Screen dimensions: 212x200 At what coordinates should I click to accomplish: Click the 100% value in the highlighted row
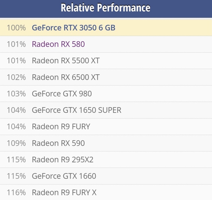pos(16,28)
